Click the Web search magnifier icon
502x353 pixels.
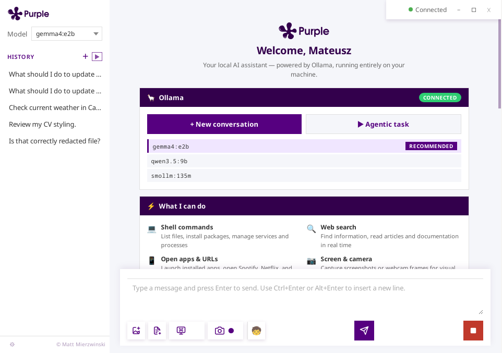tap(311, 228)
